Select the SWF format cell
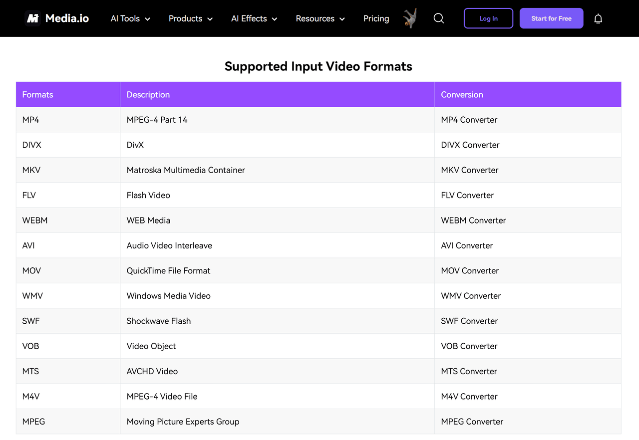The height and width of the screenshot is (440, 639). (x=68, y=321)
